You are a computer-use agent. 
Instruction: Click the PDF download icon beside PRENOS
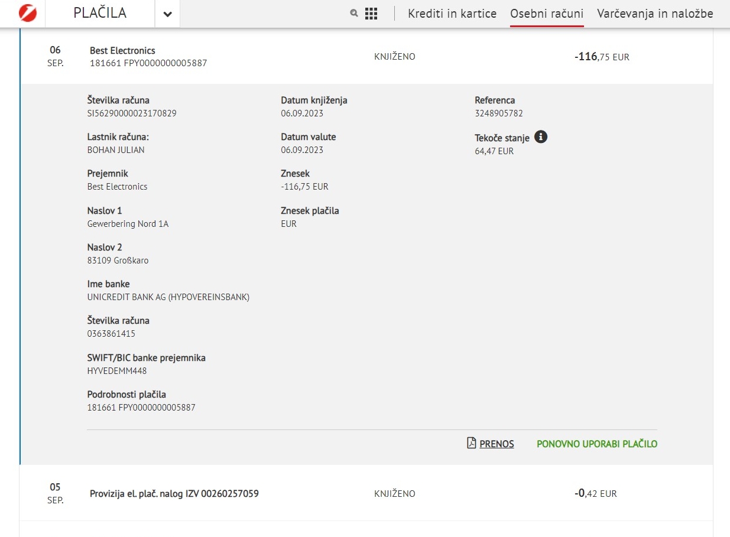pyautogui.click(x=472, y=443)
